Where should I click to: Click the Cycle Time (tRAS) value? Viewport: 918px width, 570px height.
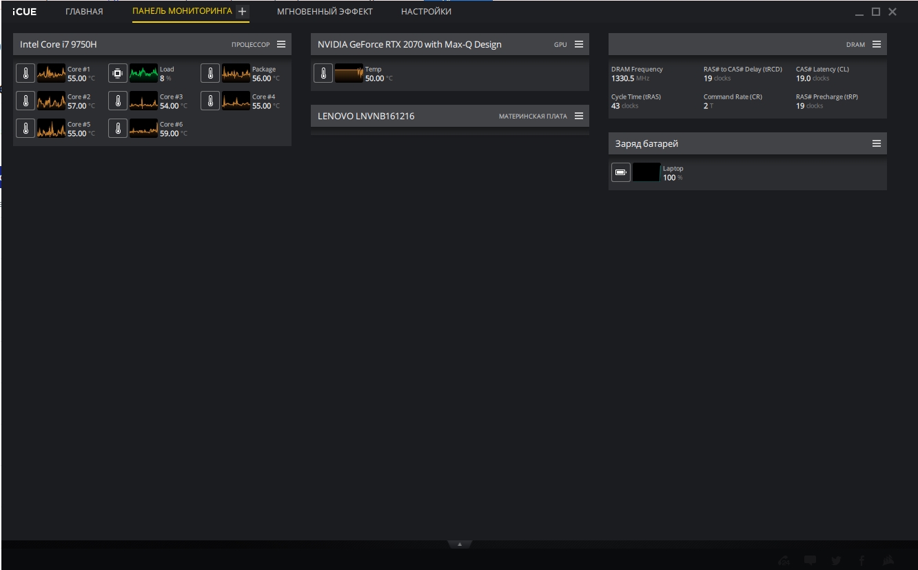[x=625, y=106]
